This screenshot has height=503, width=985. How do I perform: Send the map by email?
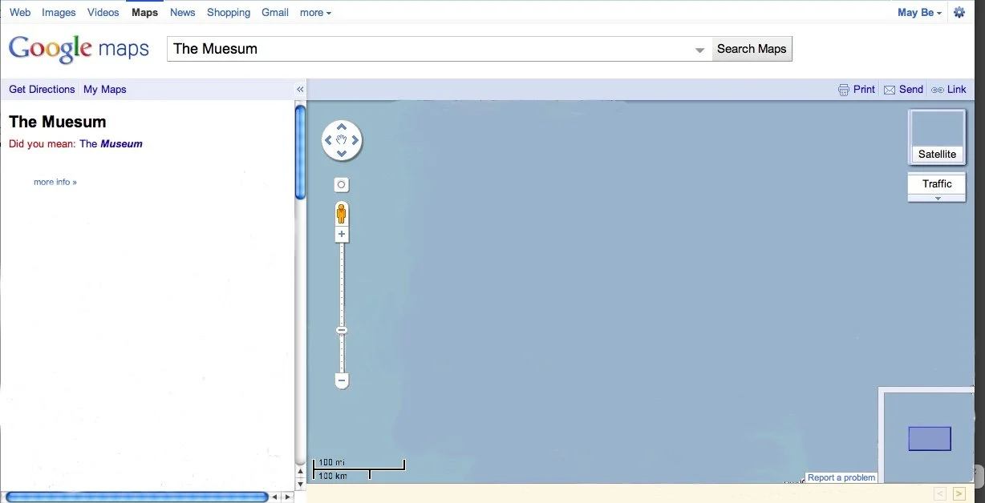904,90
